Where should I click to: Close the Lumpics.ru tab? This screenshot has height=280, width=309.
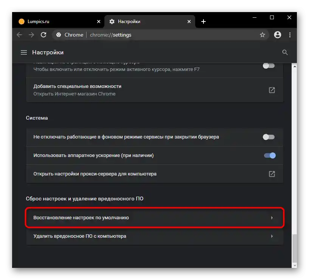point(99,22)
